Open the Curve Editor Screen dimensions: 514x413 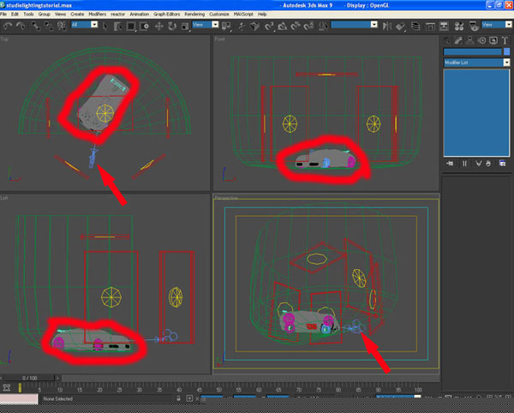pyautogui.click(x=430, y=26)
